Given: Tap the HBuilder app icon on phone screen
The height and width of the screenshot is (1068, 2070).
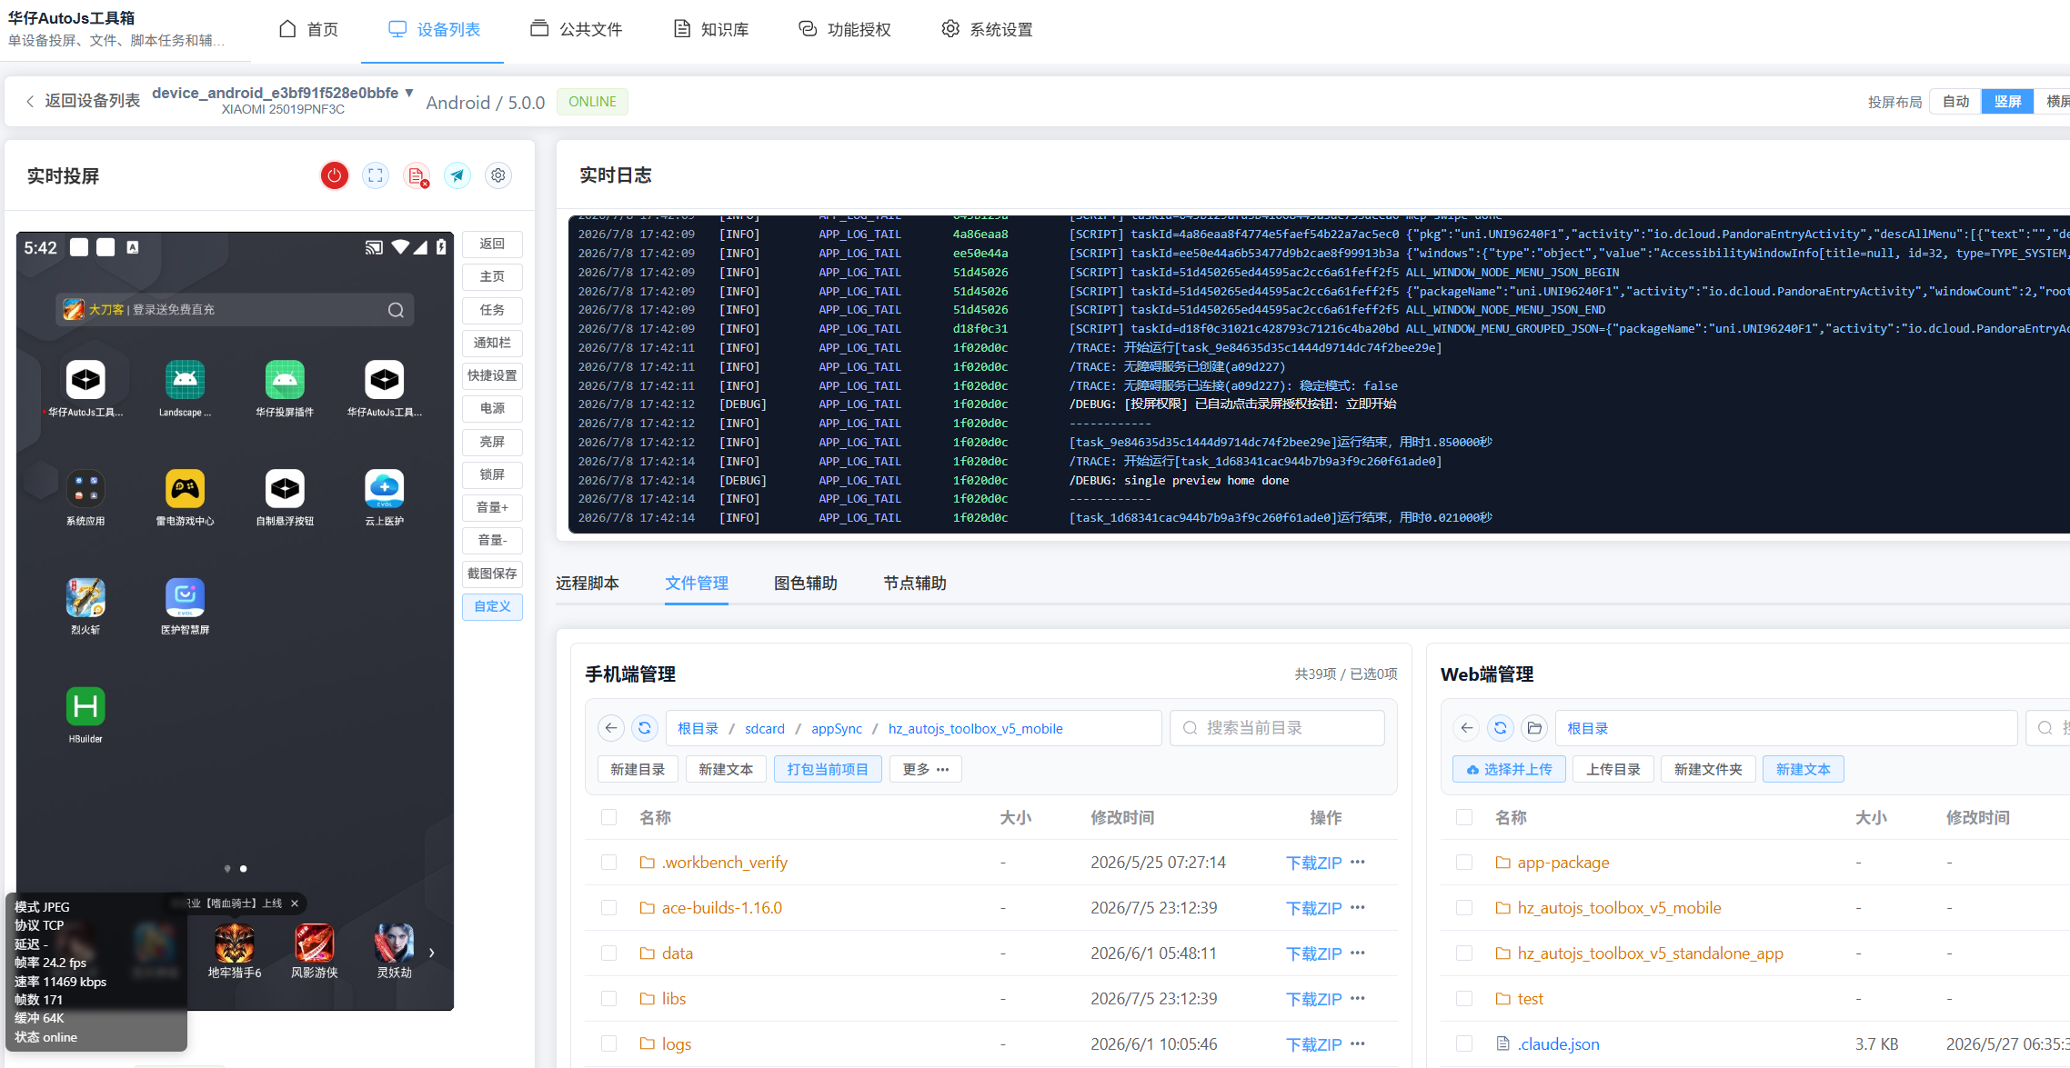Looking at the screenshot, I should (85, 706).
